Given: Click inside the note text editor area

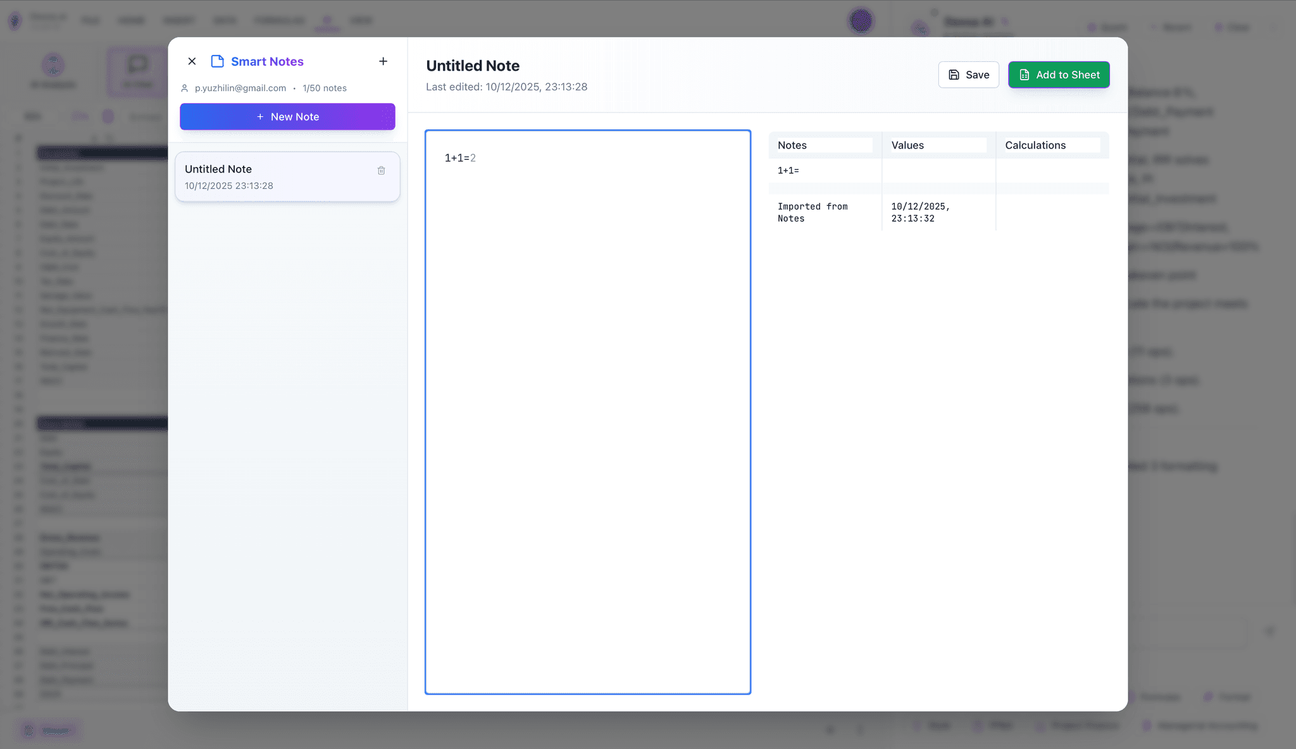Looking at the screenshot, I should tap(587, 411).
